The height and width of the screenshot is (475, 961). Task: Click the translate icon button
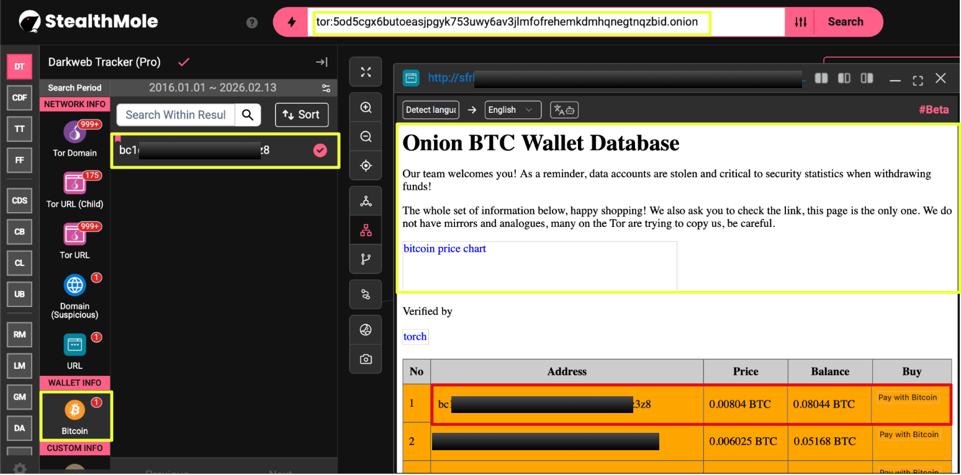[564, 110]
